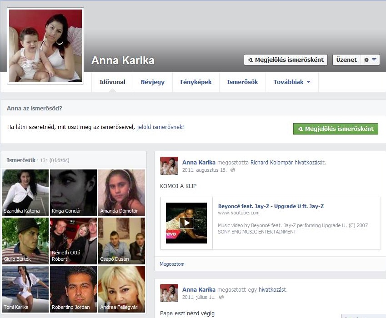This screenshot has width=386, height=318.
Task: Open Anna Karika's large profile picture
Action: coord(45,46)
